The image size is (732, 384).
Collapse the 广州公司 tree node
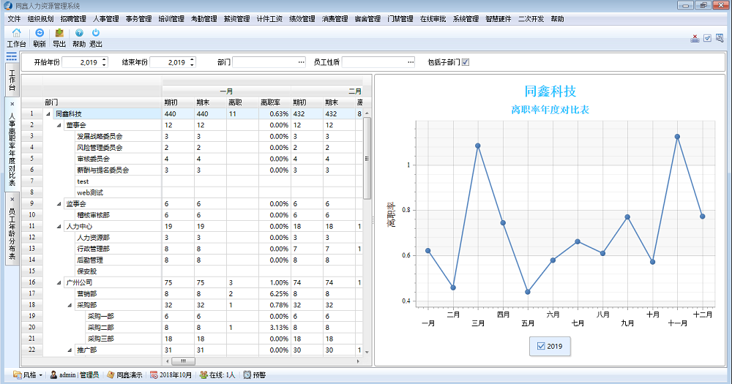pyautogui.click(x=59, y=282)
